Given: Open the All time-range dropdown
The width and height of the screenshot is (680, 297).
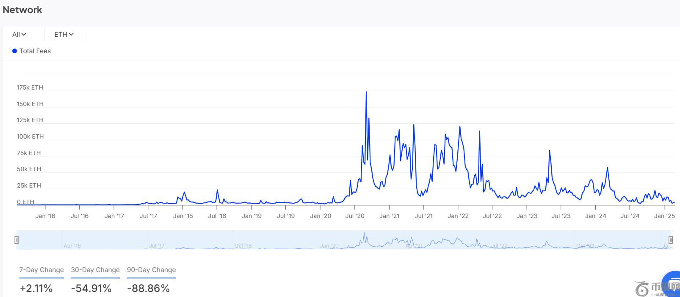Looking at the screenshot, I should coord(19,35).
